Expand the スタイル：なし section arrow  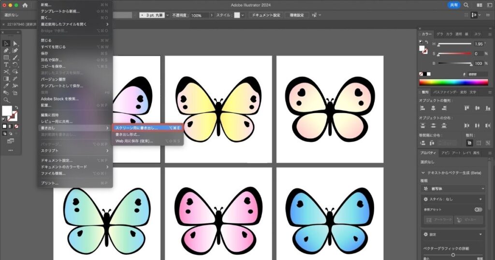pos(480,199)
